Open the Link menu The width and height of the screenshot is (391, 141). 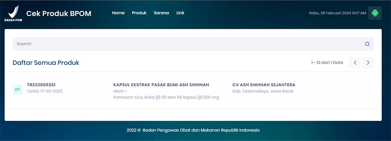tap(180, 13)
